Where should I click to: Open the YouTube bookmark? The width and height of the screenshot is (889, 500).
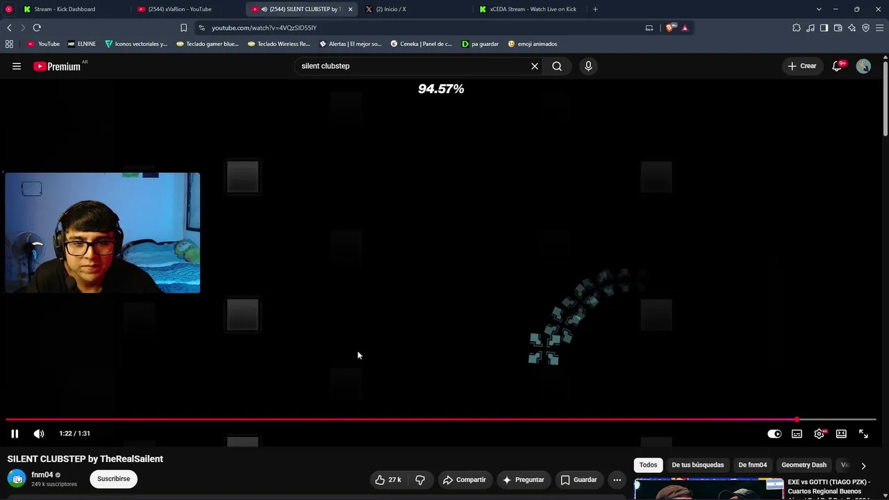click(x=43, y=44)
